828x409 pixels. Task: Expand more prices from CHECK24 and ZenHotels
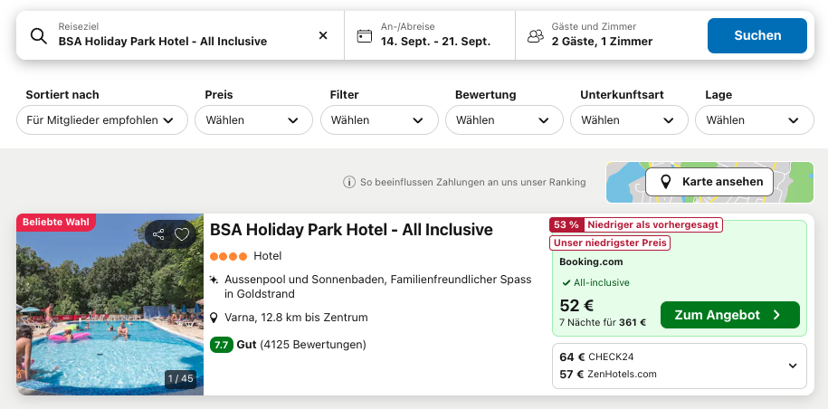click(x=680, y=366)
